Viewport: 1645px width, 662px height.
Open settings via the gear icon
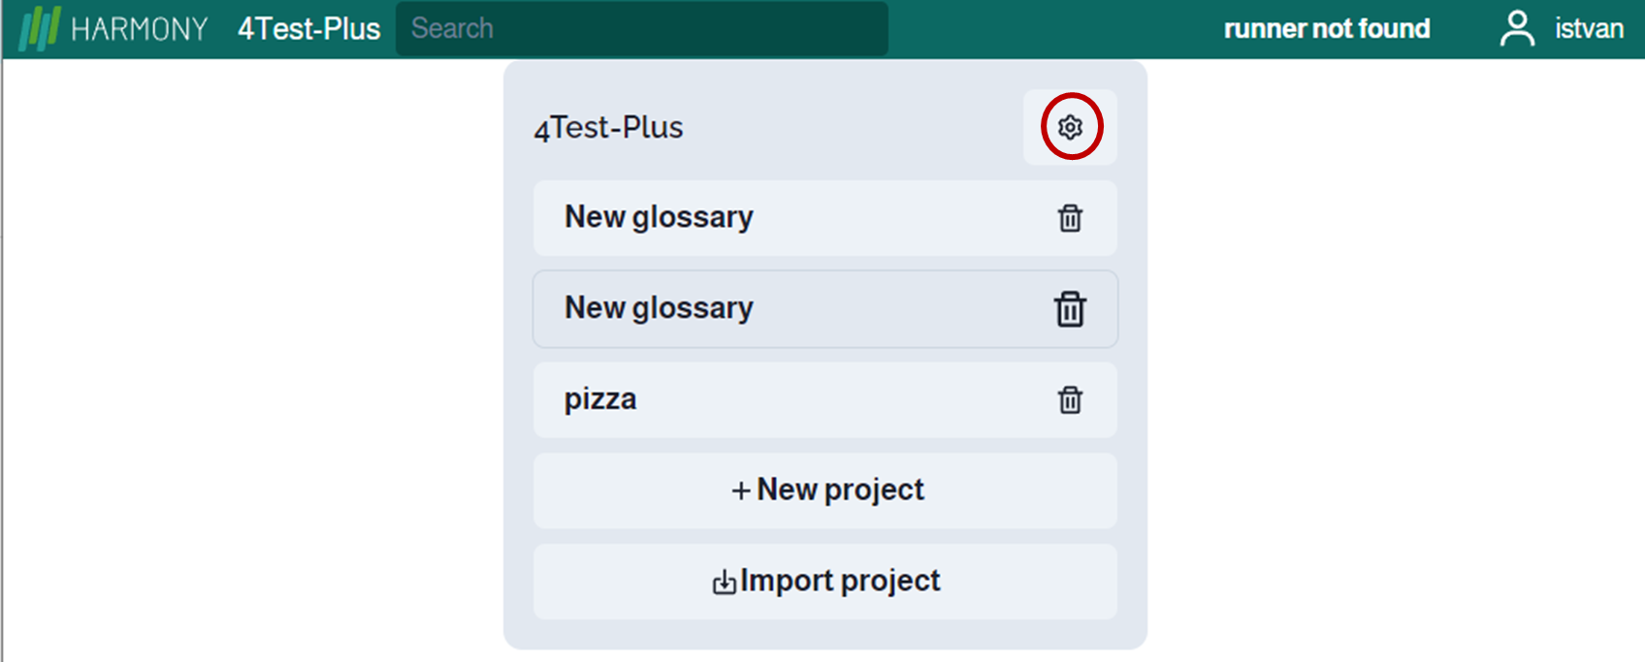tap(1070, 127)
